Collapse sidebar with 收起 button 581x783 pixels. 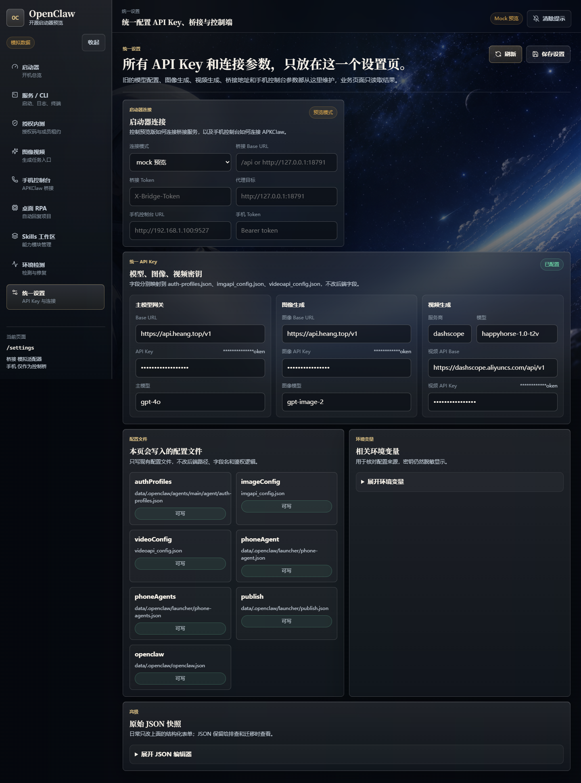[94, 43]
